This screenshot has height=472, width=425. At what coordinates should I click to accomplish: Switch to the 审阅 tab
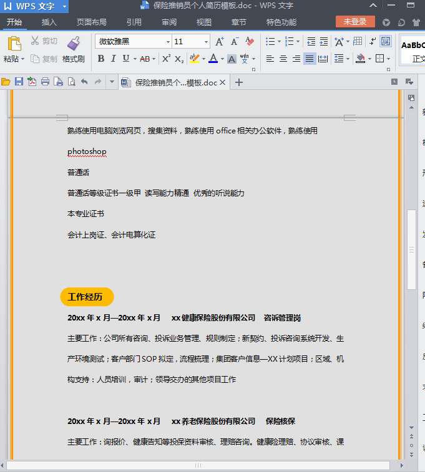click(169, 22)
